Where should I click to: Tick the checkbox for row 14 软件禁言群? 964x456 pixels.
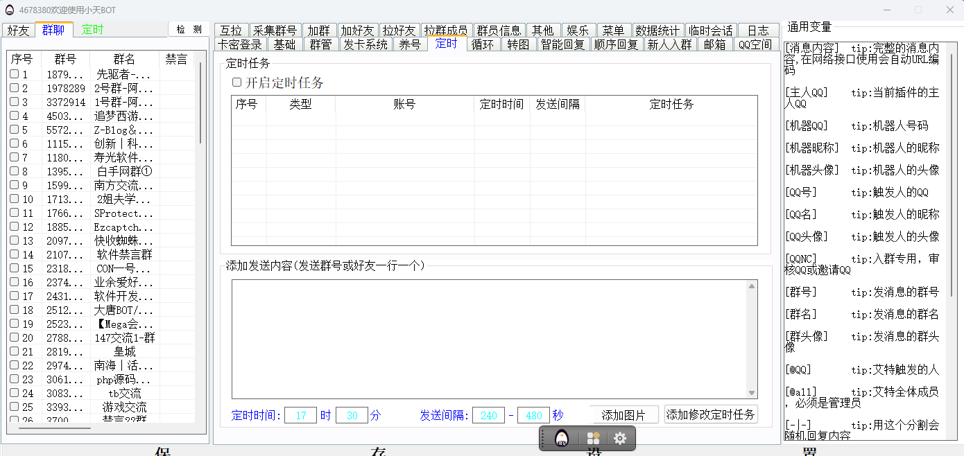[14, 254]
